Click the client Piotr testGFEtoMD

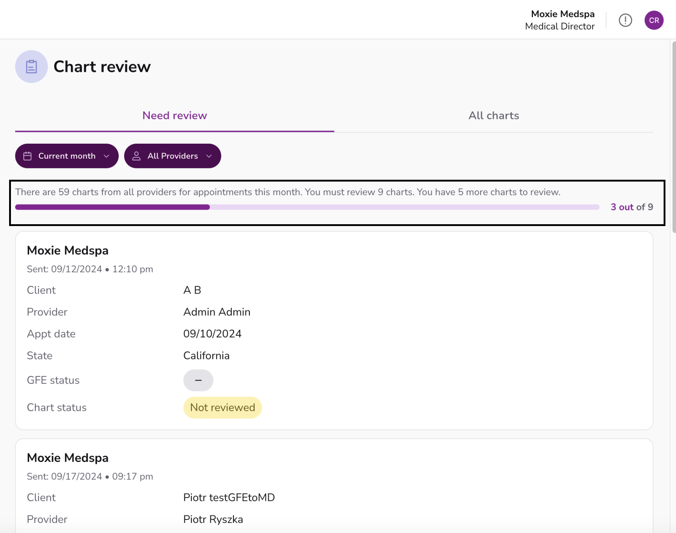(229, 498)
